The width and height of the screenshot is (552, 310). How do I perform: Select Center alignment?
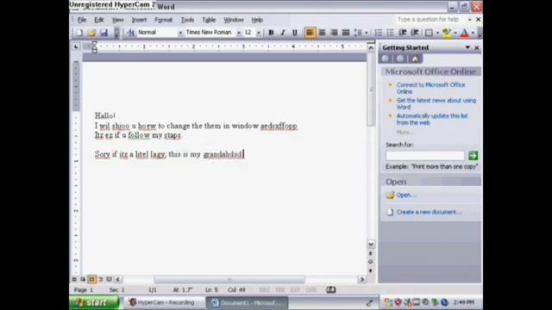(322, 33)
